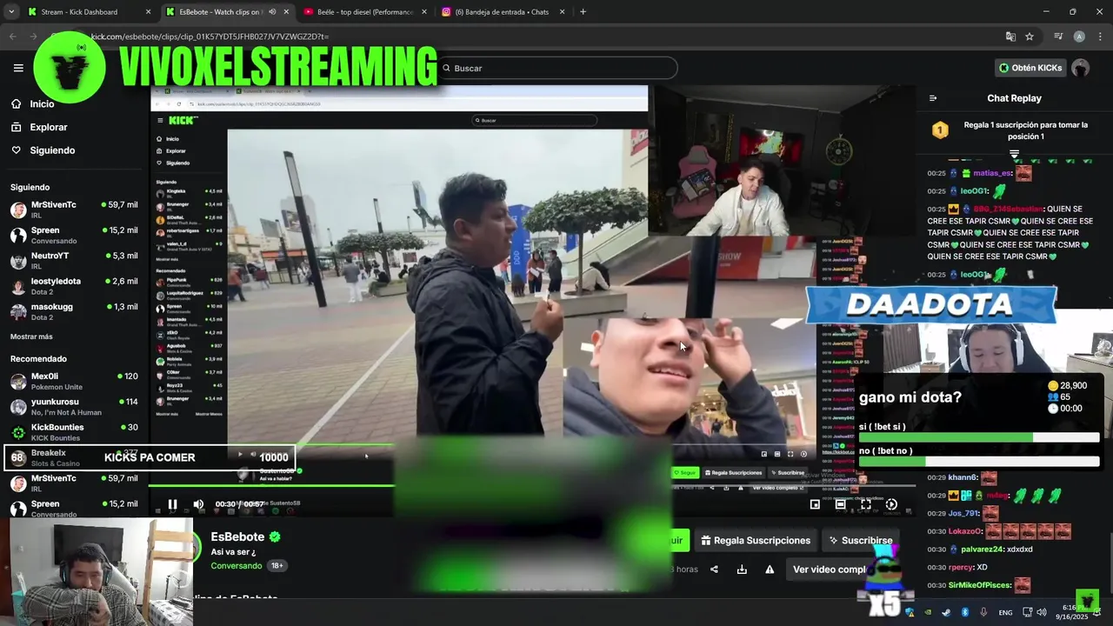
Task: Open a new browser tab
Action: pos(583,12)
